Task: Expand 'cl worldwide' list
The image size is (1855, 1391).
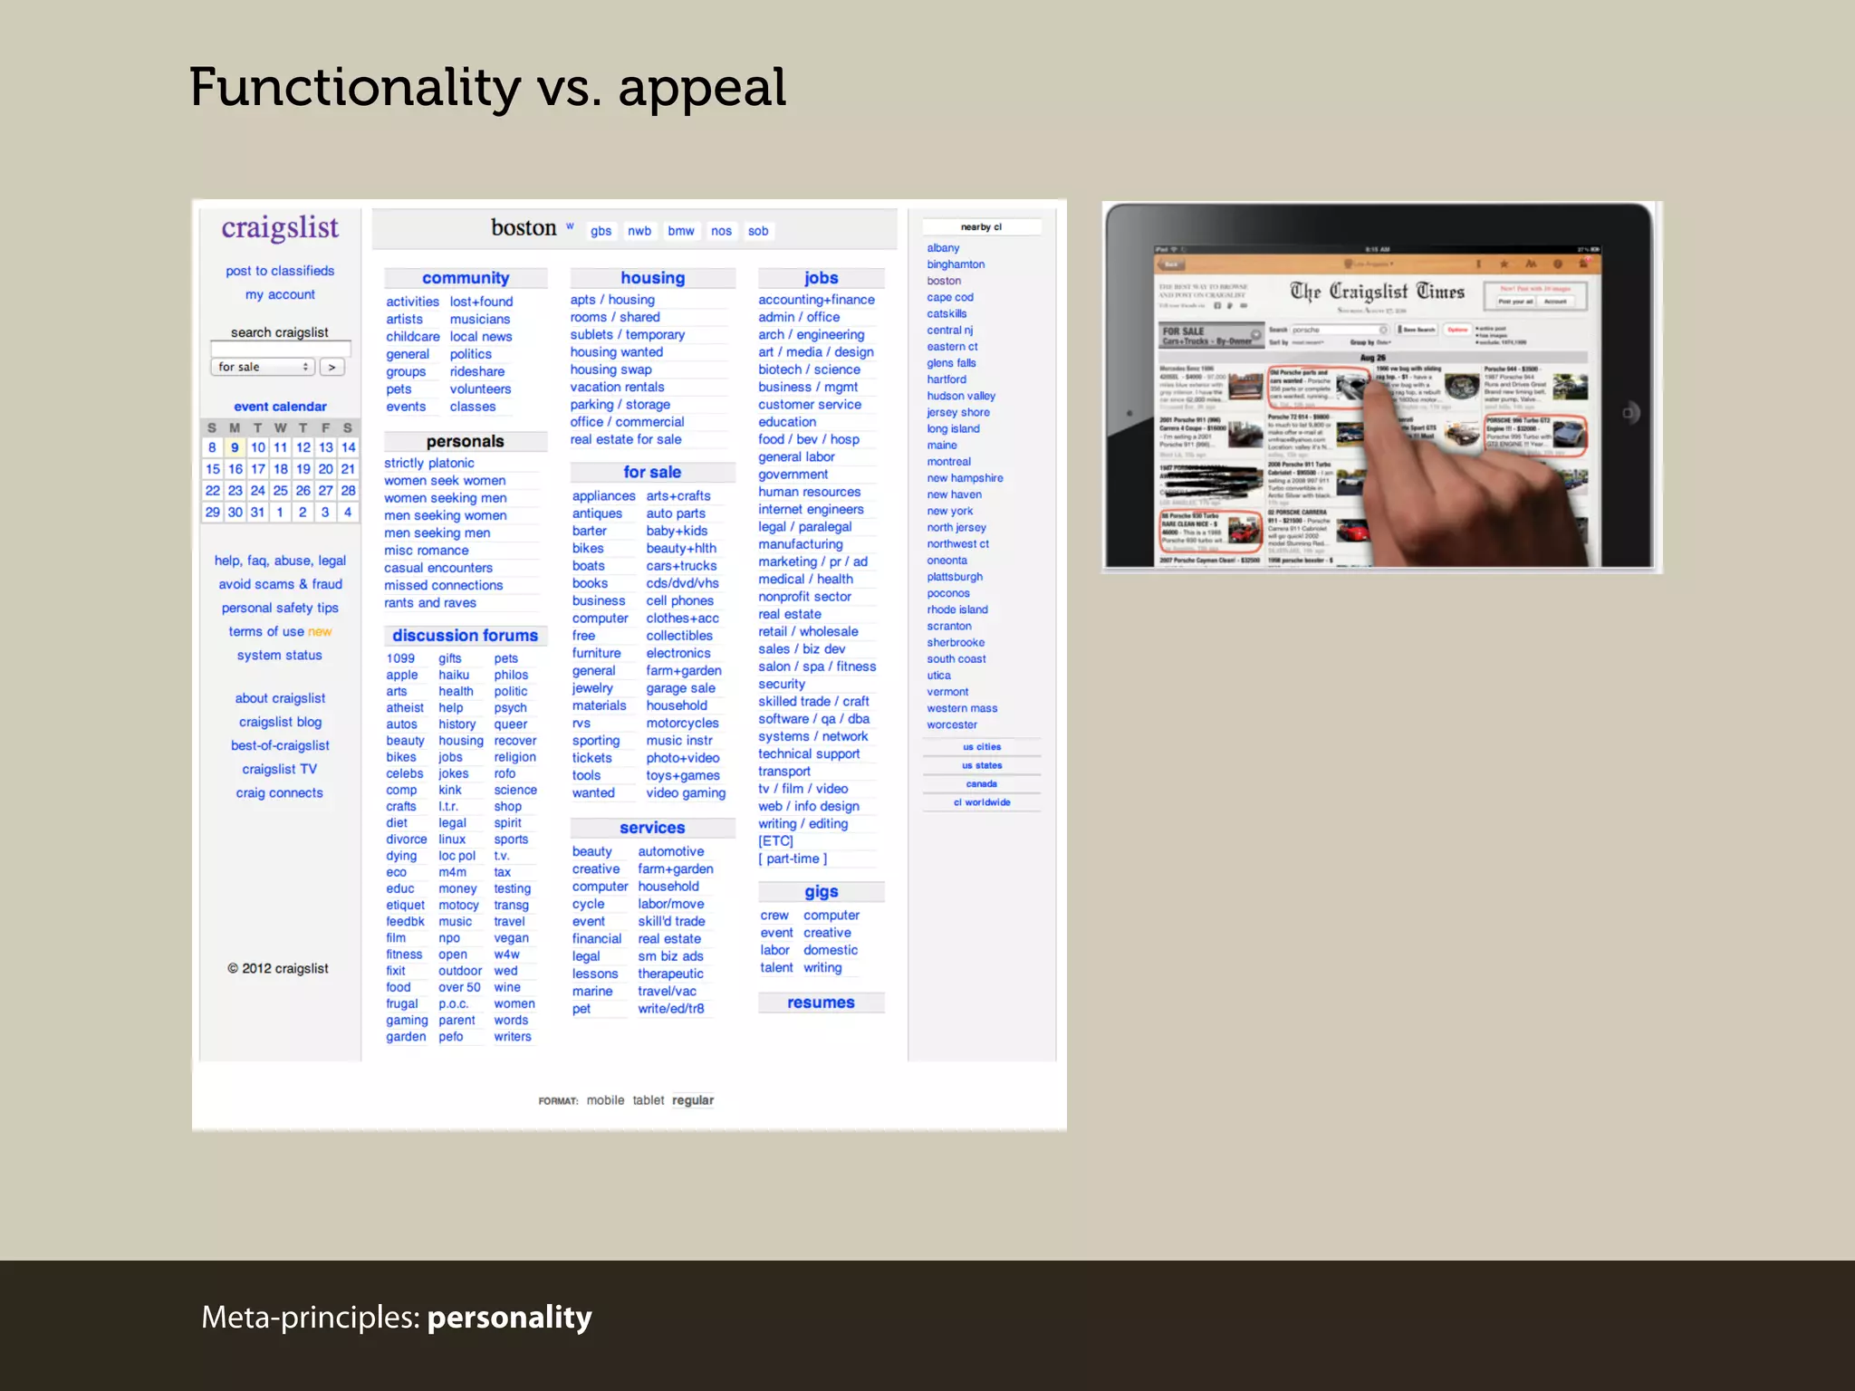Action: pyautogui.click(x=982, y=802)
